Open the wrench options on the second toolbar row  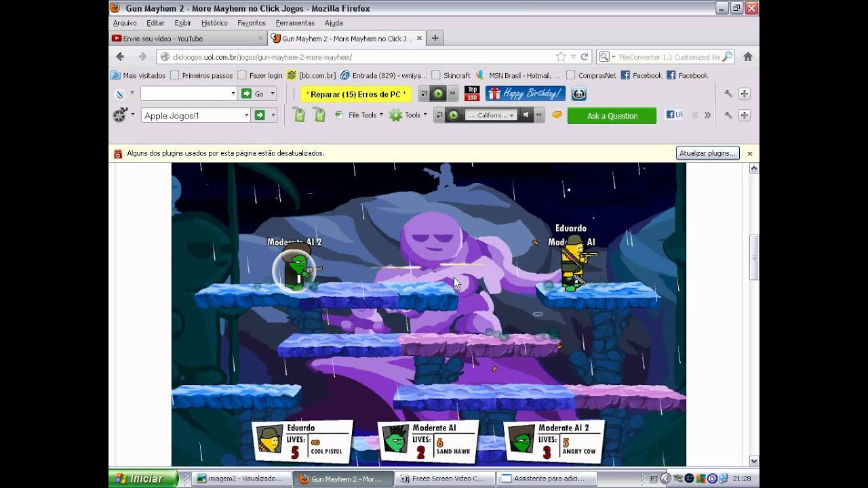click(728, 116)
